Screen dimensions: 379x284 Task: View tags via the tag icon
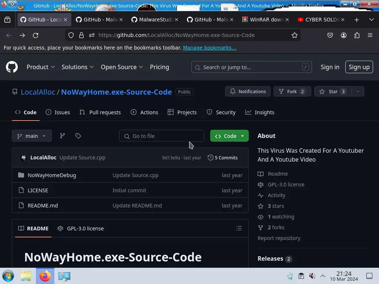click(78, 136)
